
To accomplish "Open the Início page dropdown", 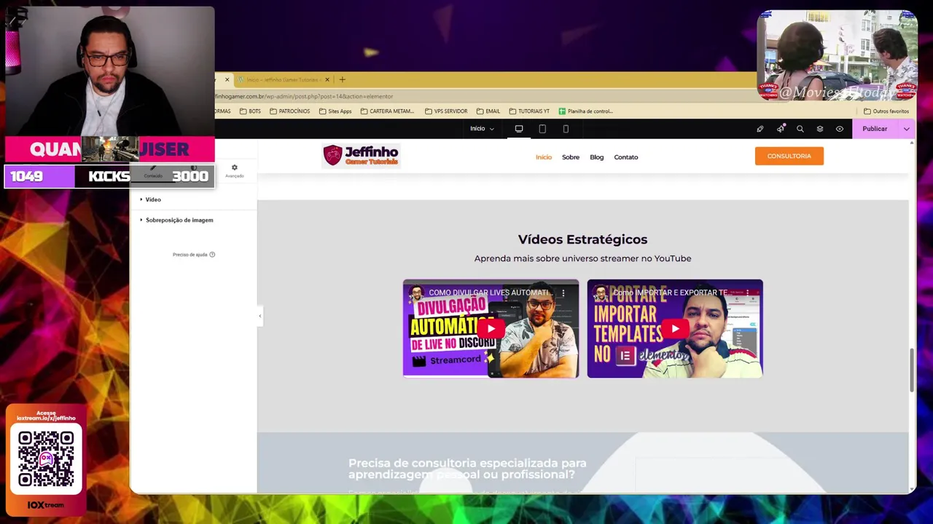I will click(x=482, y=129).
